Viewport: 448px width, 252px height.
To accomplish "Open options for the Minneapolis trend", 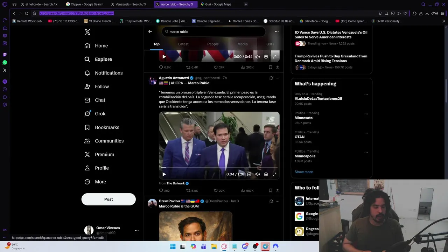I will (x=366, y=152).
